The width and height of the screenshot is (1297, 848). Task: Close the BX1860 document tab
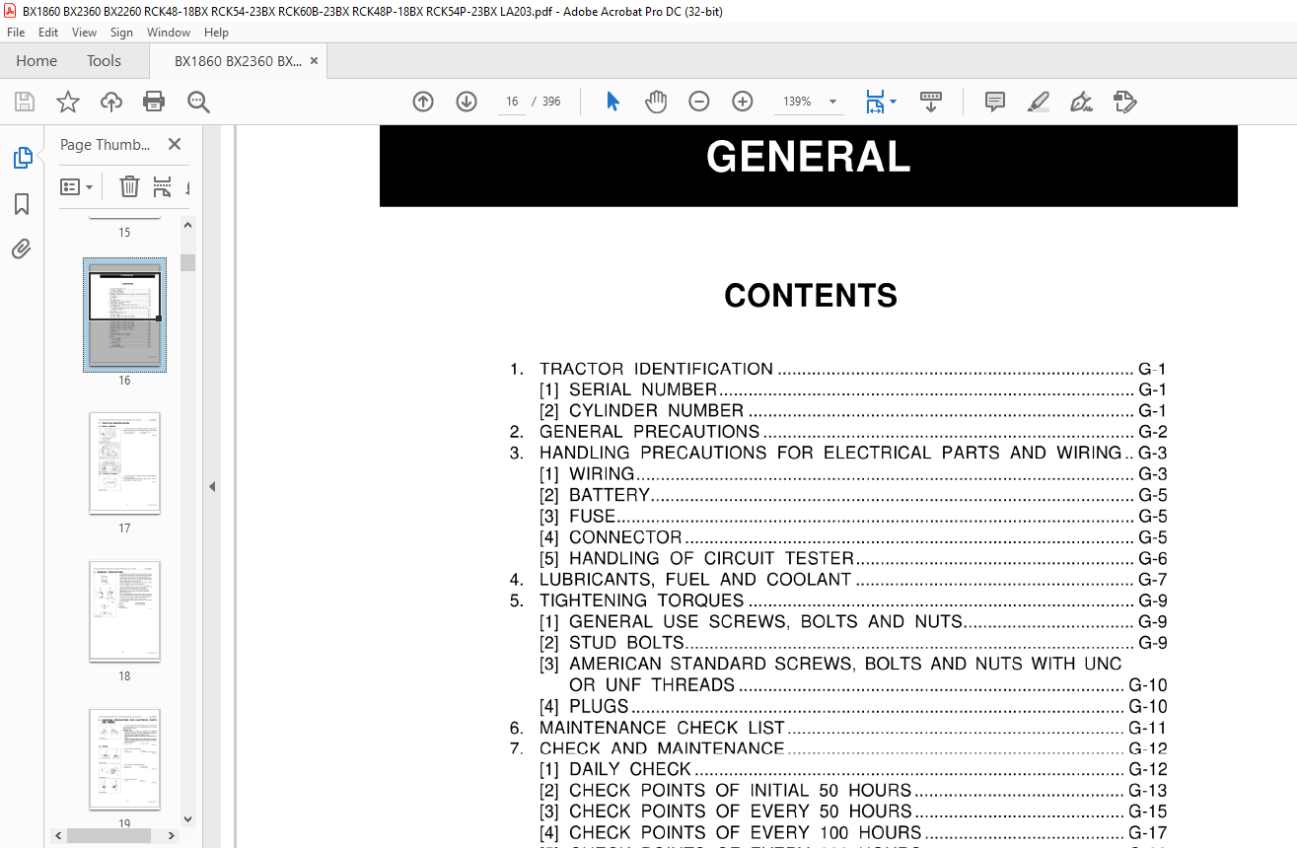point(314,61)
